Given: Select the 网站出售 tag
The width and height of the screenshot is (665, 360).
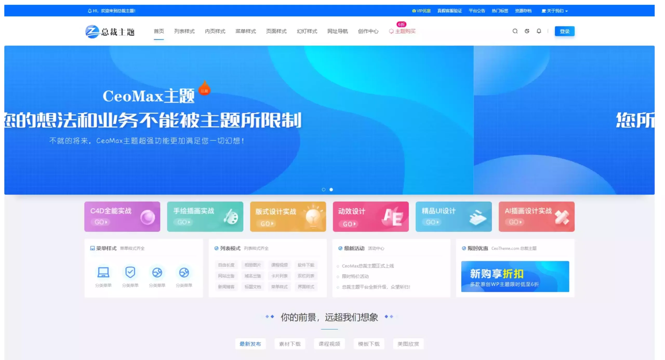Looking at the screenshot, I should tap(226, 276).
